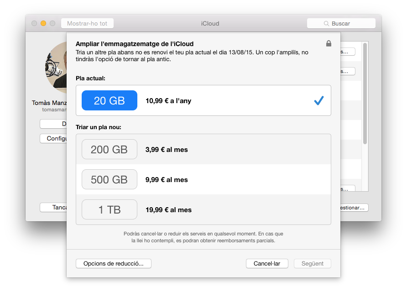Click the price 9,99 € al mes

click(167, 180)
